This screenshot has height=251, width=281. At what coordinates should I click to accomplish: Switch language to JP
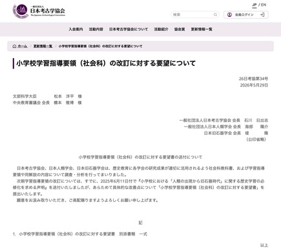(255, 5)
